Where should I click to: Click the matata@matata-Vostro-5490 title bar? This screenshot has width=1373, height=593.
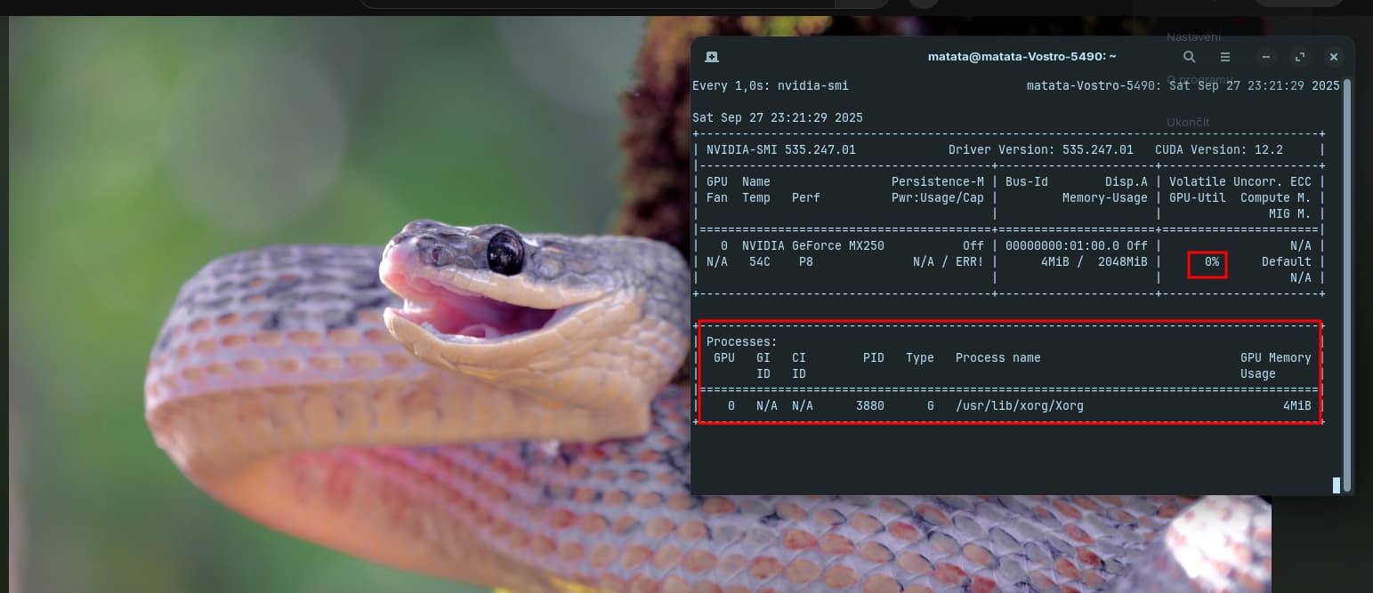pyautogui.click(x=1022, y=57)
